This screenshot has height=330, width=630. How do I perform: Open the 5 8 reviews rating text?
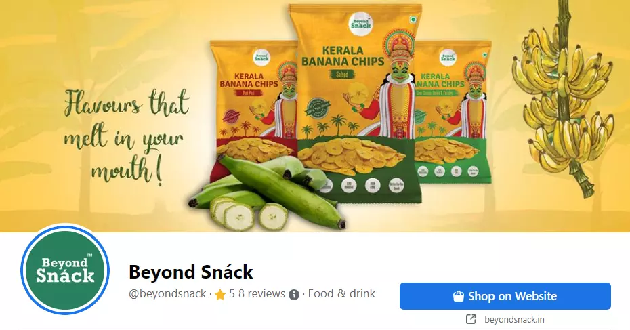257,294
